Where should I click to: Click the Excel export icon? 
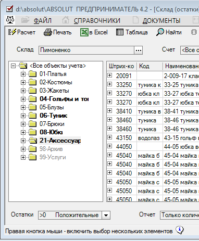click(84, 32)
